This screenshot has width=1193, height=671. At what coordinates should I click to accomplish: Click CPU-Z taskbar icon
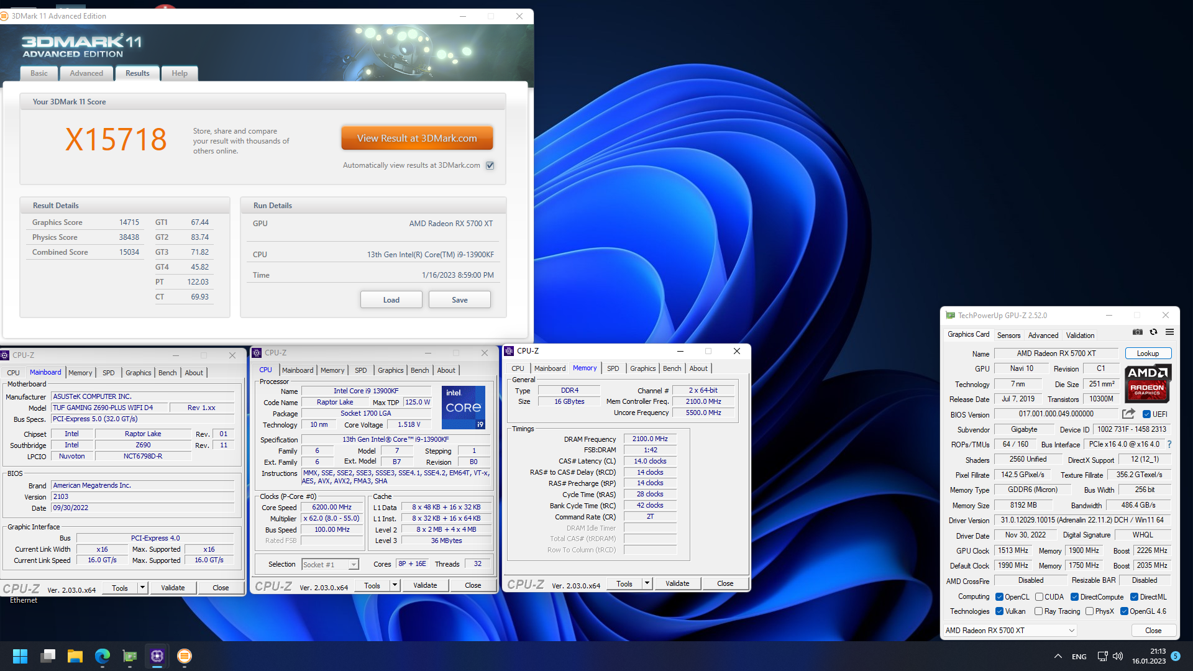coord(157,656)
